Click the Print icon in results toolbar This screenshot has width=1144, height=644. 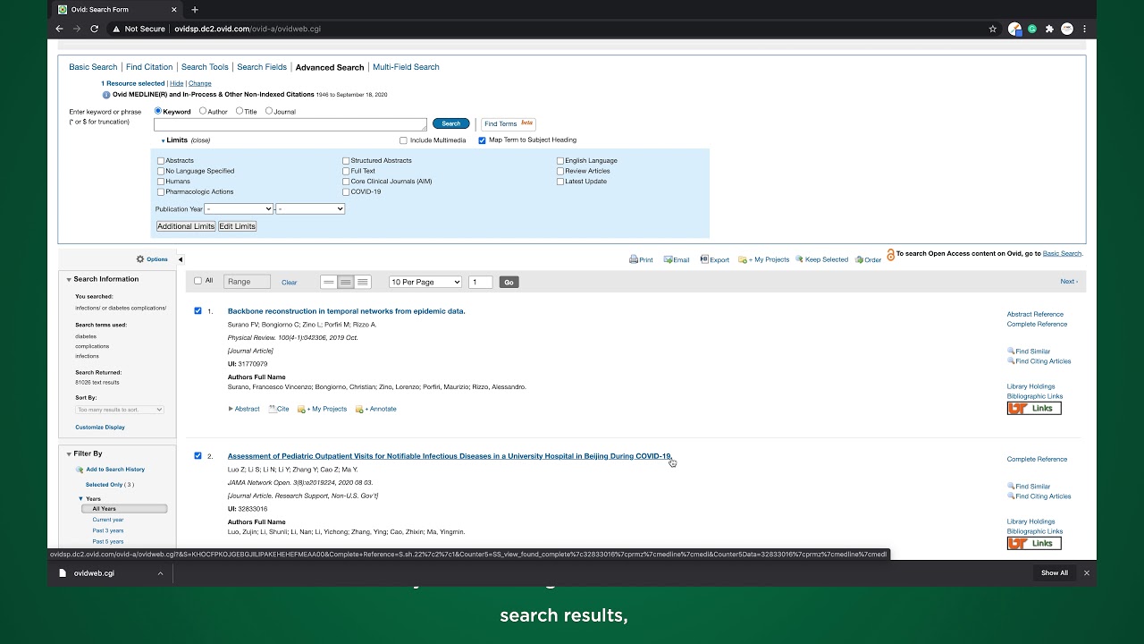coord(634,259)
